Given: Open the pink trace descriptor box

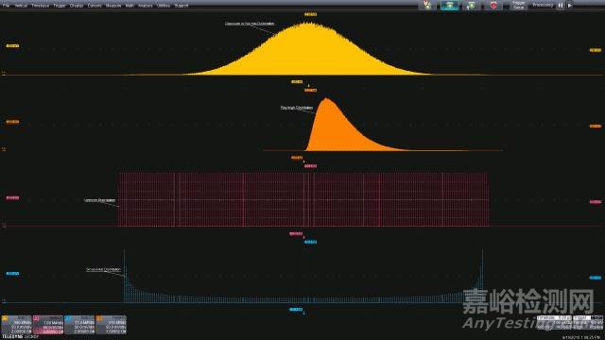Looking at the screenshot, I should click(x=48, y=325).
